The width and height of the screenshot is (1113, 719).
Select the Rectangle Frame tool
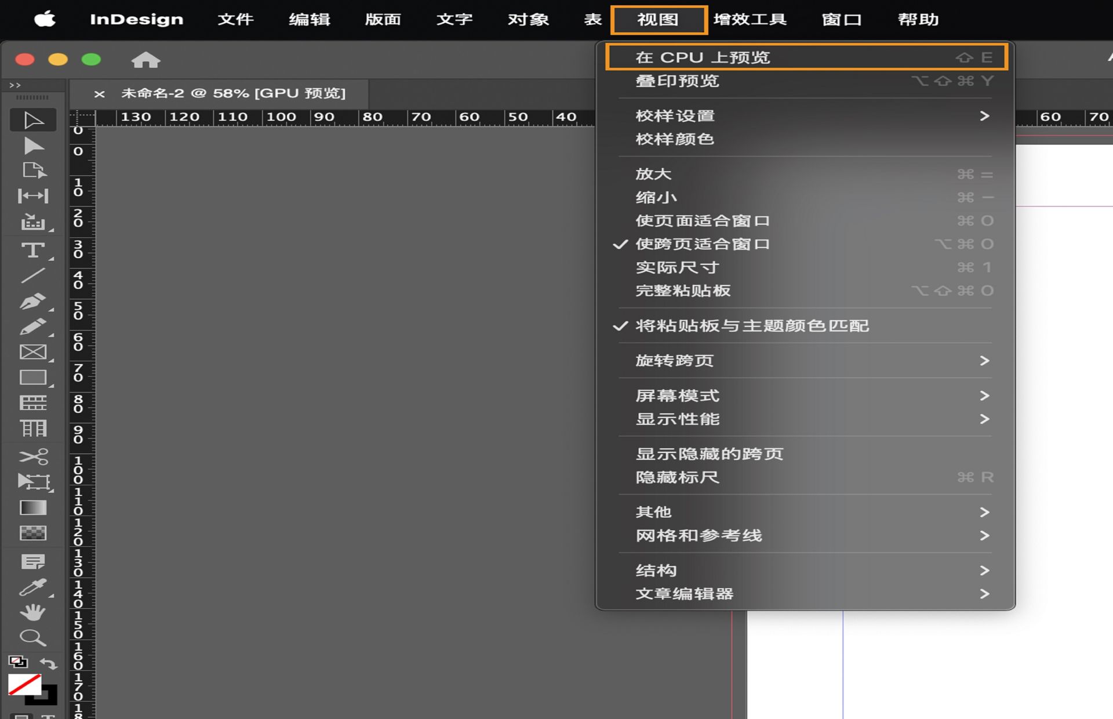coord(33,352)
